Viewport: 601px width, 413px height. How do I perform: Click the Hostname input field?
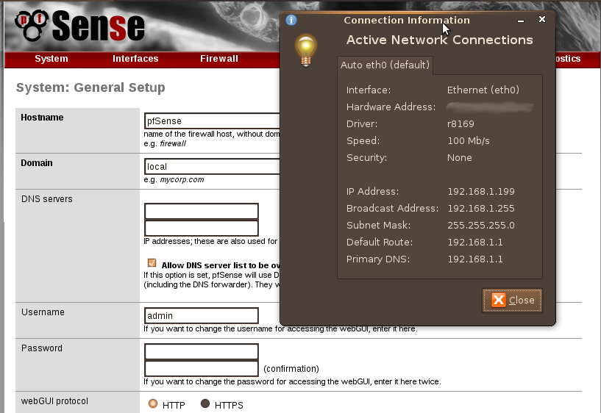click(x=212, y=121)
